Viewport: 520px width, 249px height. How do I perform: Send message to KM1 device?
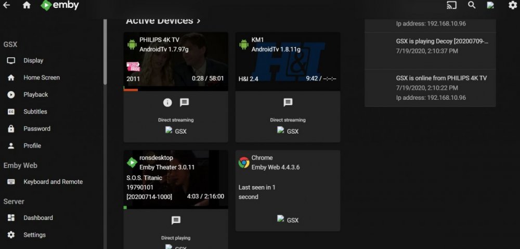point(288,102)
